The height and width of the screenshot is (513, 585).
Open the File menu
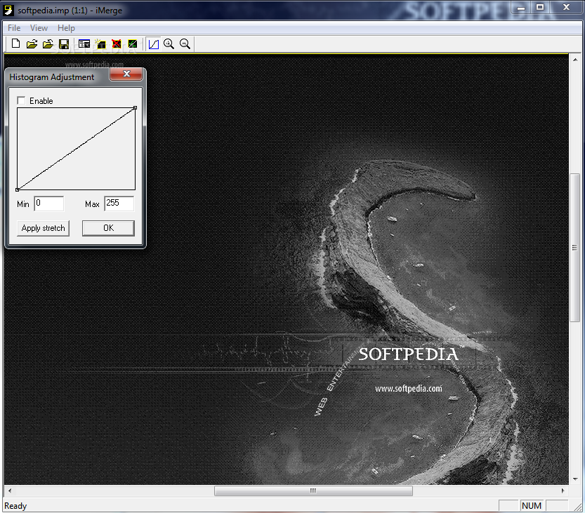14,28
